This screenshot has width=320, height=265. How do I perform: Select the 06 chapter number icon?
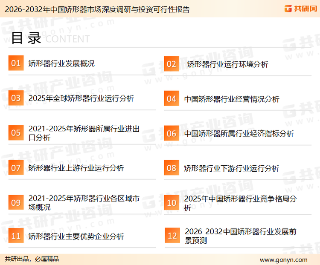click(171, 133)
